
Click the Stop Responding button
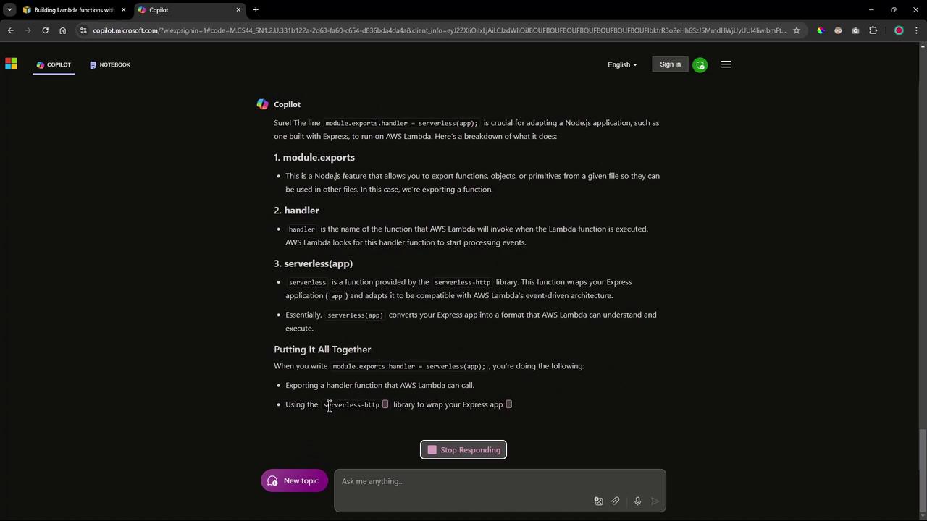click(463, 450)
